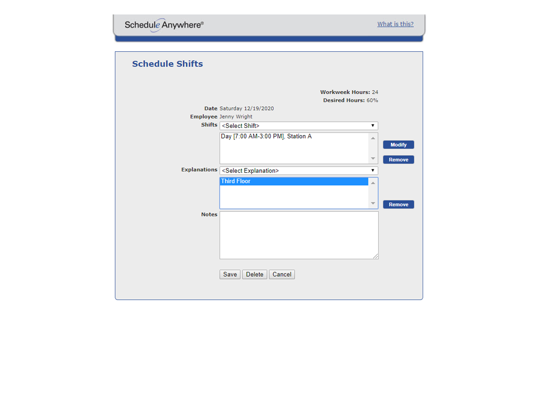Image resolution: width=538 pixels, height=403 pixels.
Task: Select the Day 7:00 AM-3:00 PM Station A shift
Action: pyautogui.click(x=266, y=137)
